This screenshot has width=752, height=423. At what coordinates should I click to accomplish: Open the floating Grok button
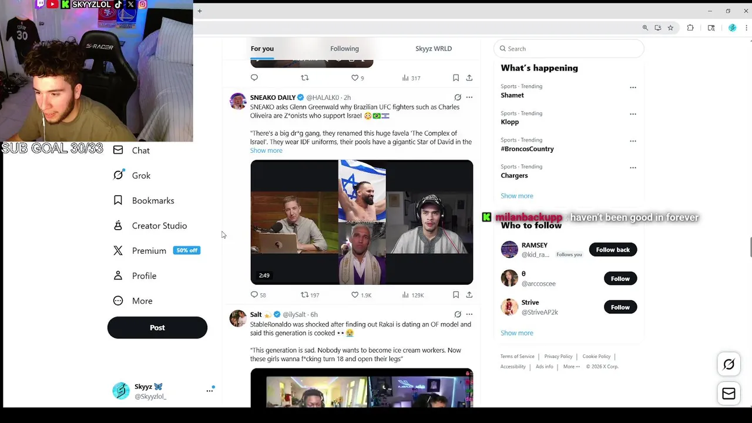[728, 364]
